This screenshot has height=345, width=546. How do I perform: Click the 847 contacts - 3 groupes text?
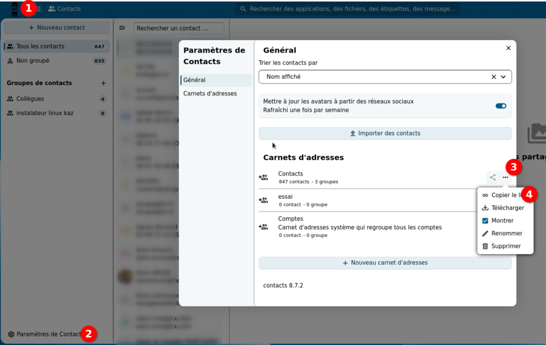point(308,182)
